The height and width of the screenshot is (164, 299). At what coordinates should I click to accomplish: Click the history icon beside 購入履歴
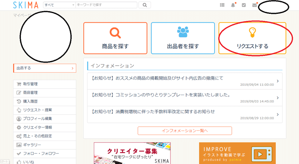[x=19, y=101]
